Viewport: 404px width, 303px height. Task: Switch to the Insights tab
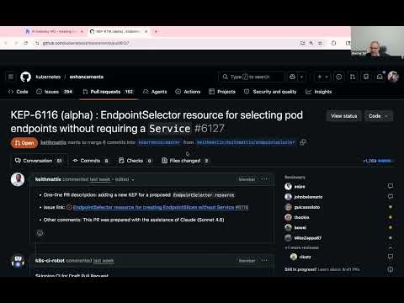(318, 92)
